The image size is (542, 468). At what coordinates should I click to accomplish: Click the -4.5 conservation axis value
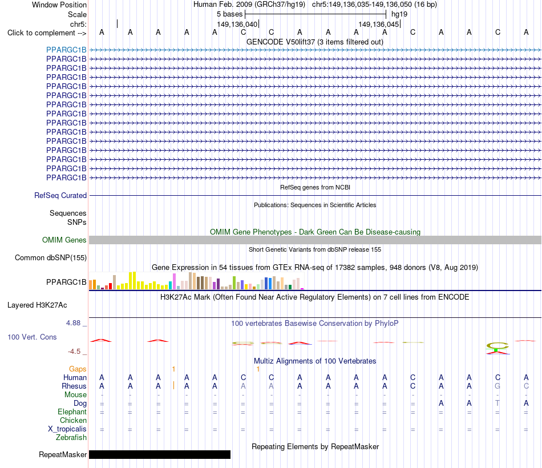tap(74, 352)
